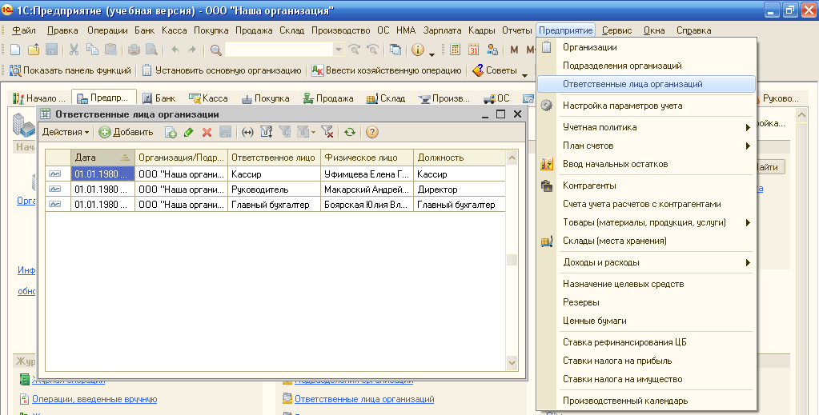Click the M memory button
819x415 pixels.
pos(514,50)
